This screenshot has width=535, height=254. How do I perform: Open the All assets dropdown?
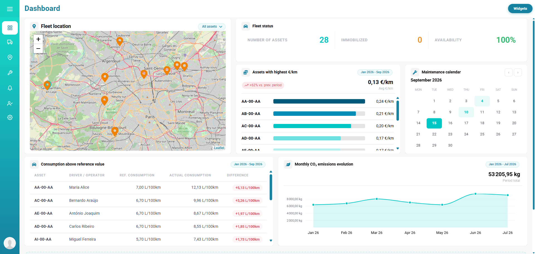point(212,27)
